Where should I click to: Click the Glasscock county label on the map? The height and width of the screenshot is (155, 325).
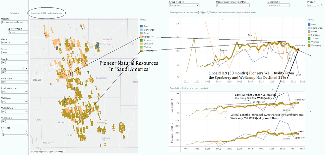(101, 78)
